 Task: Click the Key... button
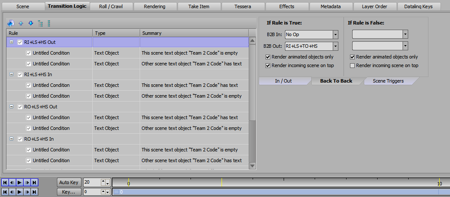click(69, 192)
